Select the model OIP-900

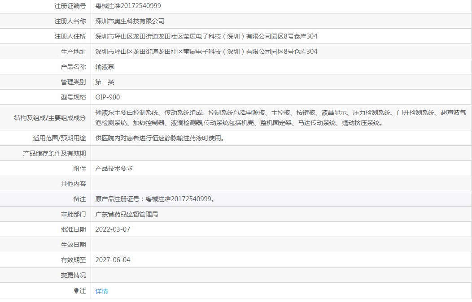(x=108, y=97)
